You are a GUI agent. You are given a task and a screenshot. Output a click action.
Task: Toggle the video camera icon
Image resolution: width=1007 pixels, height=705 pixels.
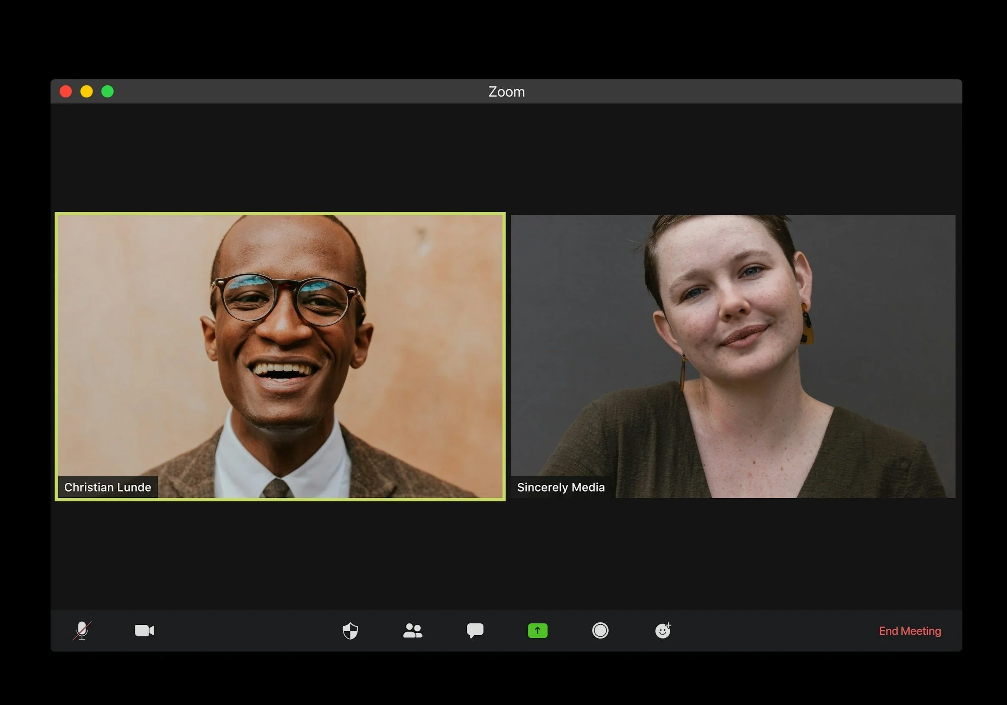tap(144, 630)
